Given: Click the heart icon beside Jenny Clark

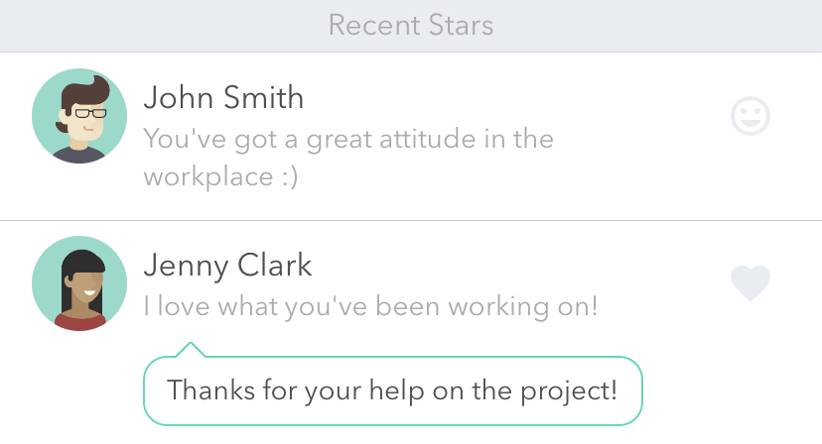Looking at the screenshot, I should pyautogui.click(x=751, y=282).
